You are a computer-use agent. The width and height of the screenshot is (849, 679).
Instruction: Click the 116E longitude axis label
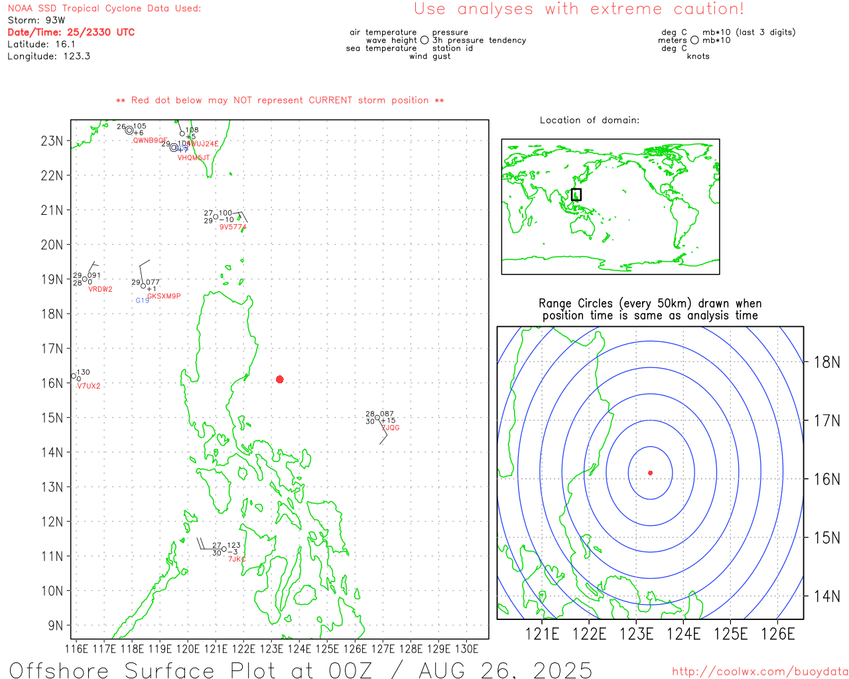(77, 648)
